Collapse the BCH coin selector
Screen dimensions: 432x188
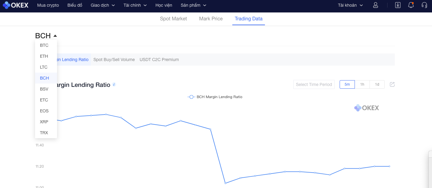[x=46, y=36]
